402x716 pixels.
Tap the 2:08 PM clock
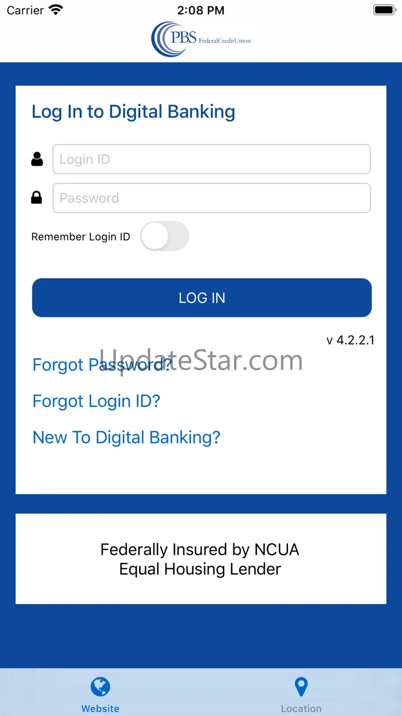201,10
